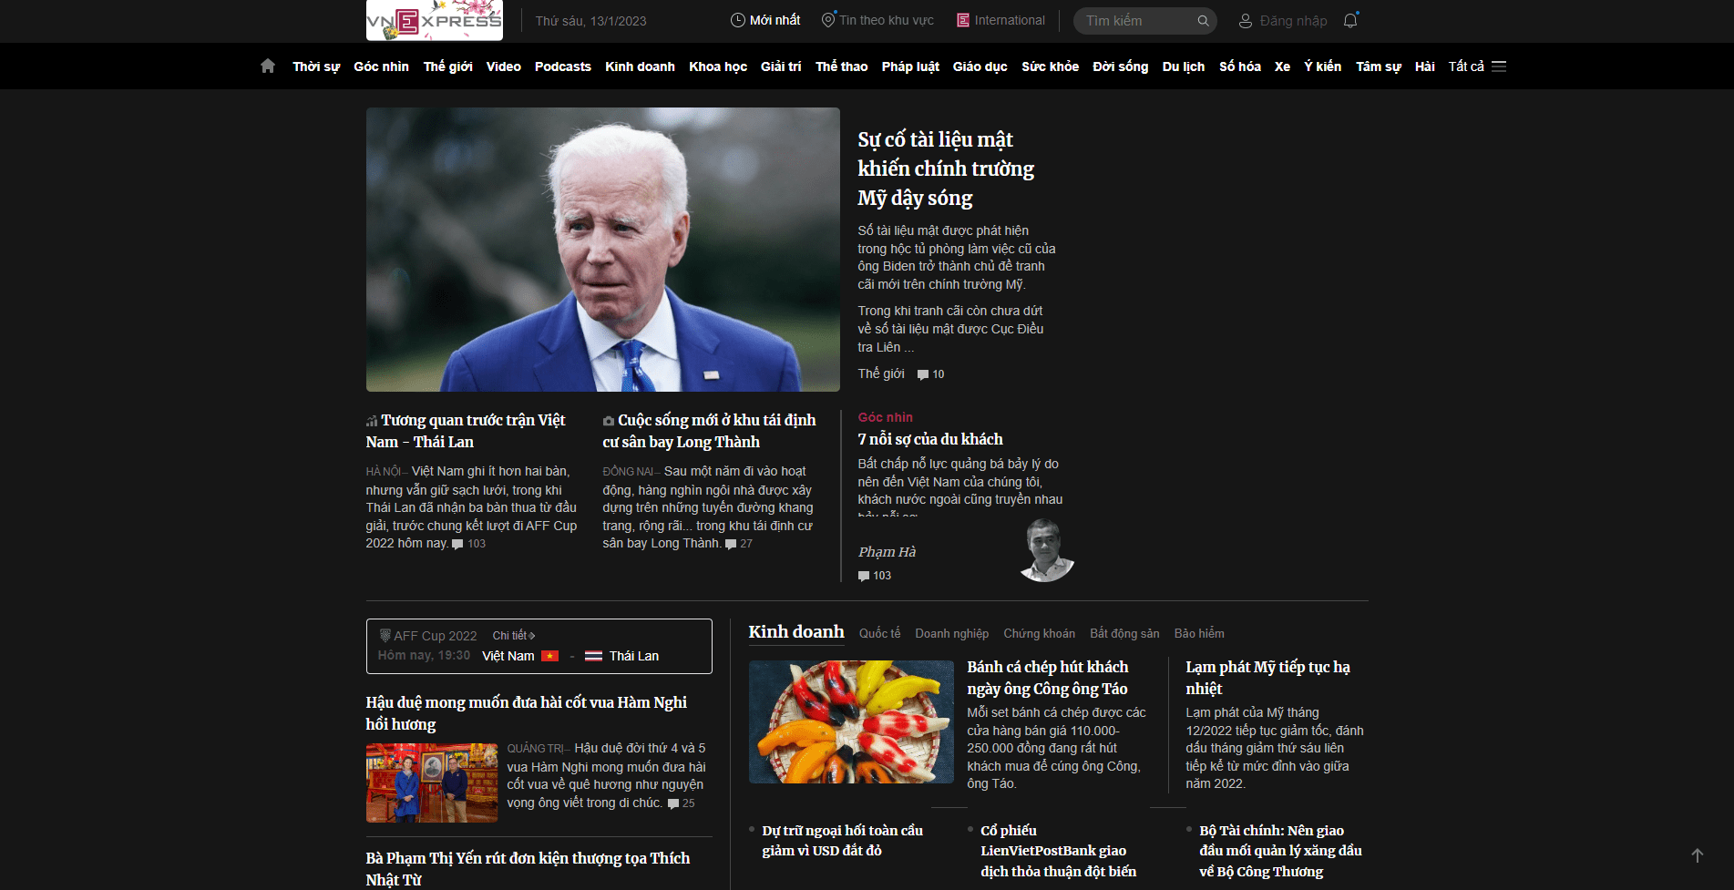Click the back-to-top arrow
Screen dimensions: 1734x890
1697,855
